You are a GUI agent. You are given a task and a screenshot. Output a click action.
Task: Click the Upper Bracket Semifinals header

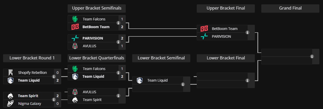pyautogui.click(x=97, y=8)
